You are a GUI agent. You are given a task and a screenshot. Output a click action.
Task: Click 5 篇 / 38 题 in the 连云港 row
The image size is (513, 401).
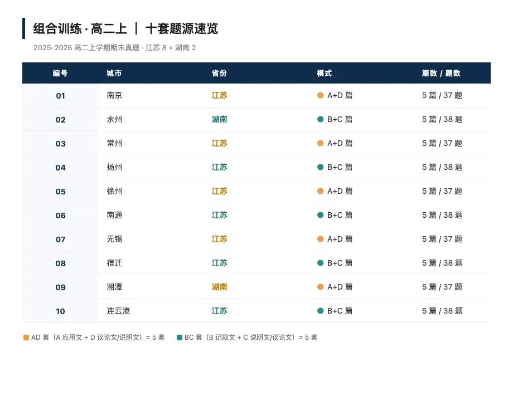coord(442,311)
